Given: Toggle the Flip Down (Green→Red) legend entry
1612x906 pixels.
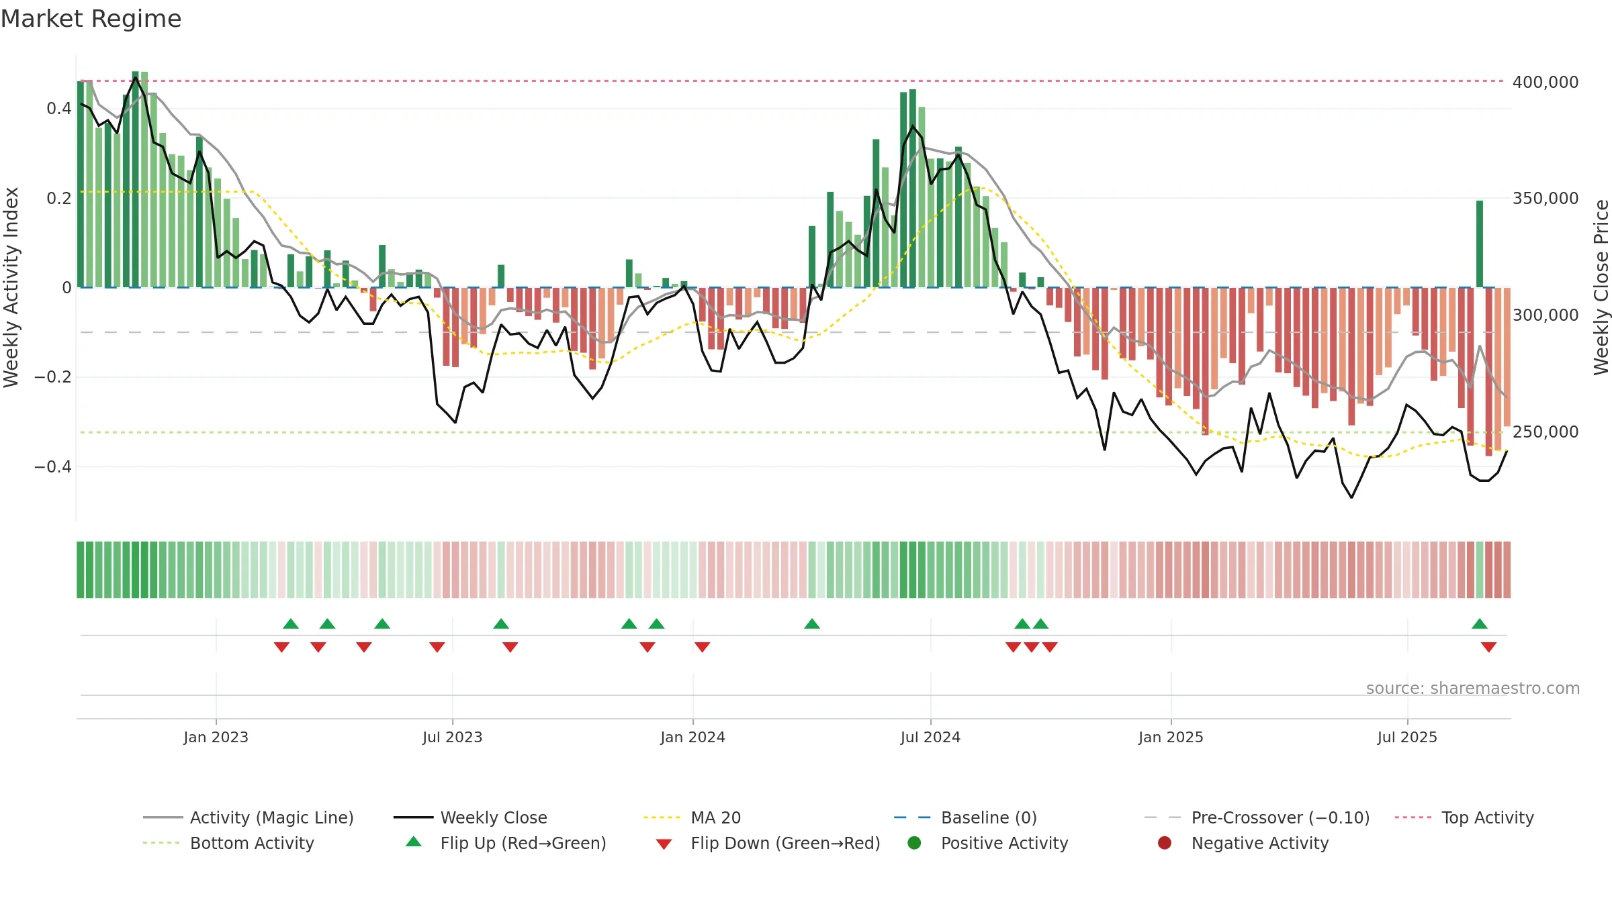Looking at the screenshot, I should click(x=768, y=843).
